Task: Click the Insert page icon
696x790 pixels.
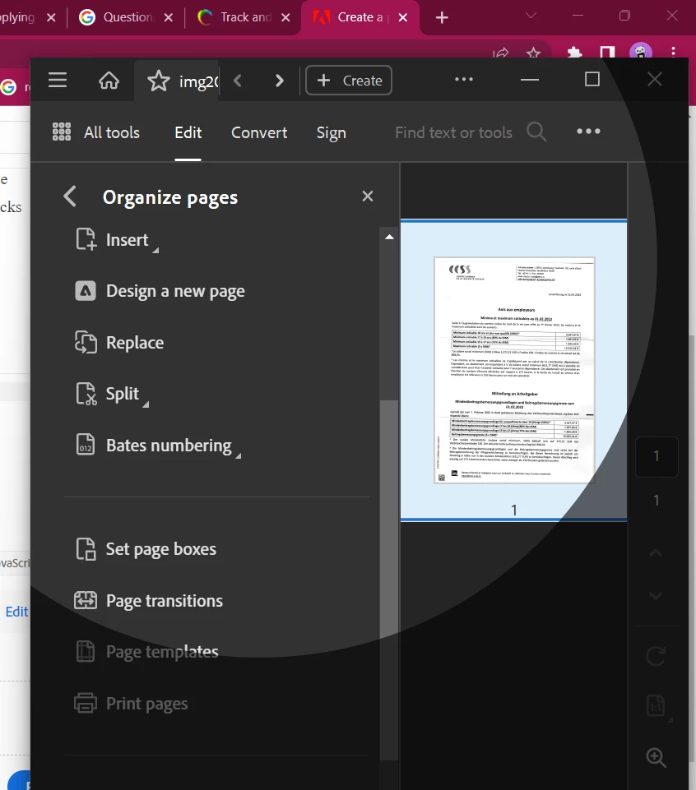Action: [x=86, y=239]
